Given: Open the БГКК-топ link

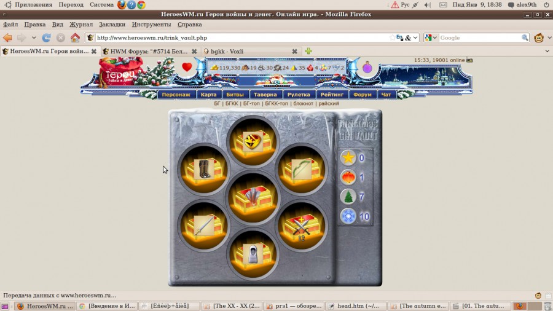Looking at the screenshot, I should click(x=277, y=103).
